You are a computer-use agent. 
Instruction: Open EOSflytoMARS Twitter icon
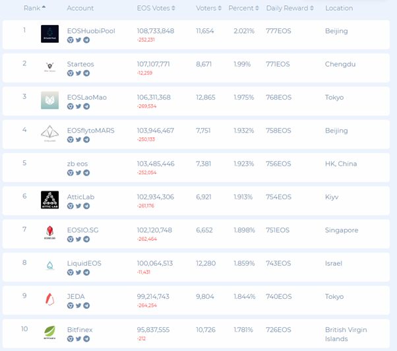point(78,139)
